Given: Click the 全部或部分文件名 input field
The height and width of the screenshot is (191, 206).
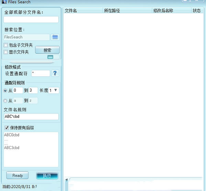Looking at the screenshot, I should click(x=31, y=20).
